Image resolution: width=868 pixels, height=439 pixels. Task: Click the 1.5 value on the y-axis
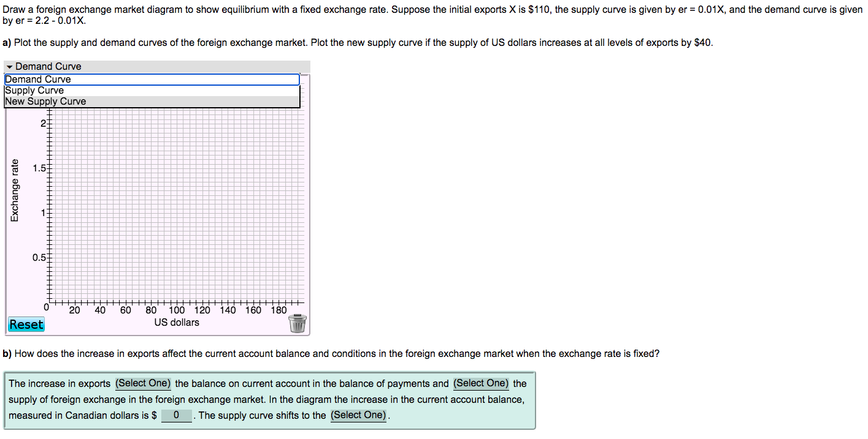tap(39, 168)
